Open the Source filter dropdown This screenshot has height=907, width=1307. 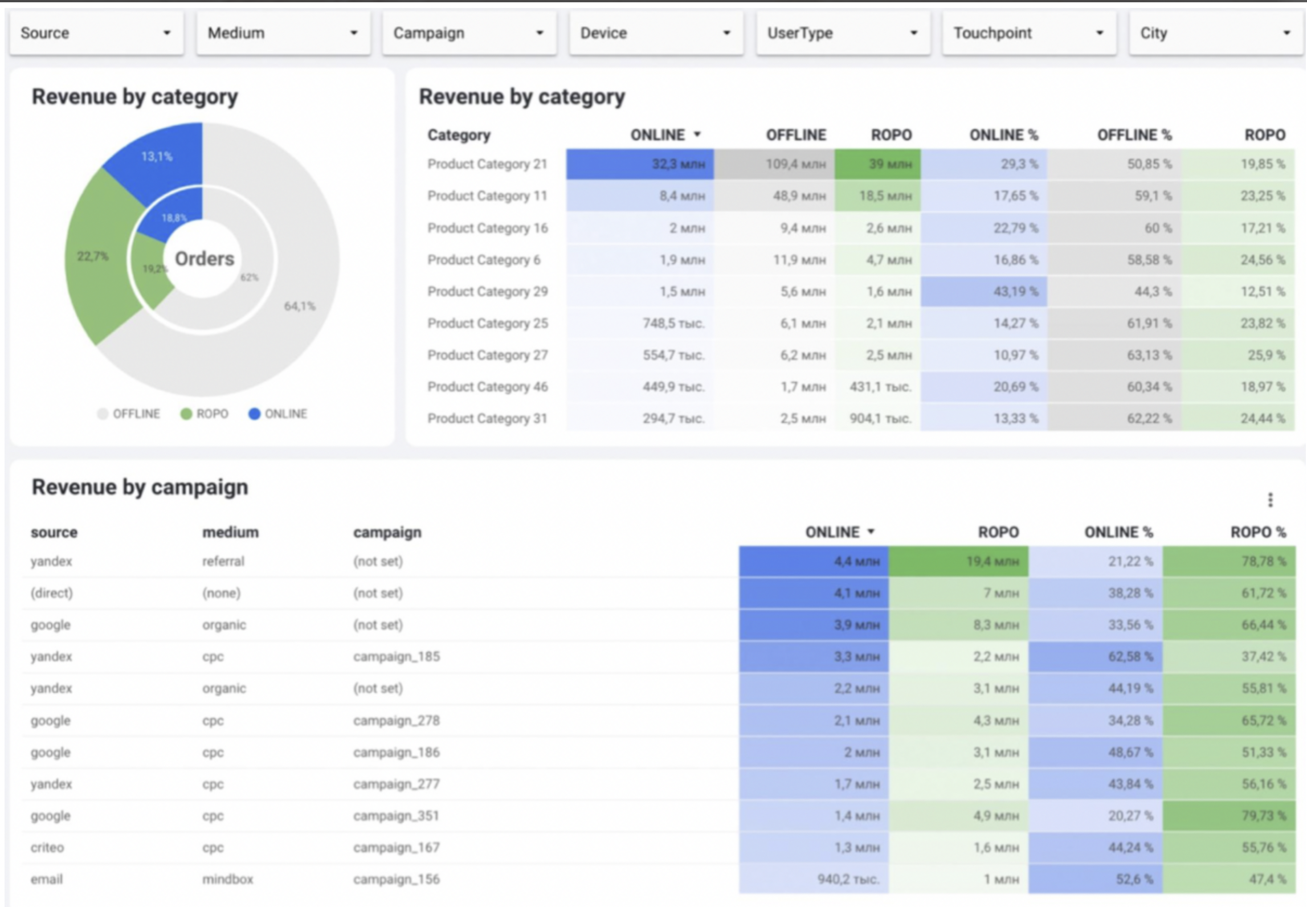click(96, 33)
